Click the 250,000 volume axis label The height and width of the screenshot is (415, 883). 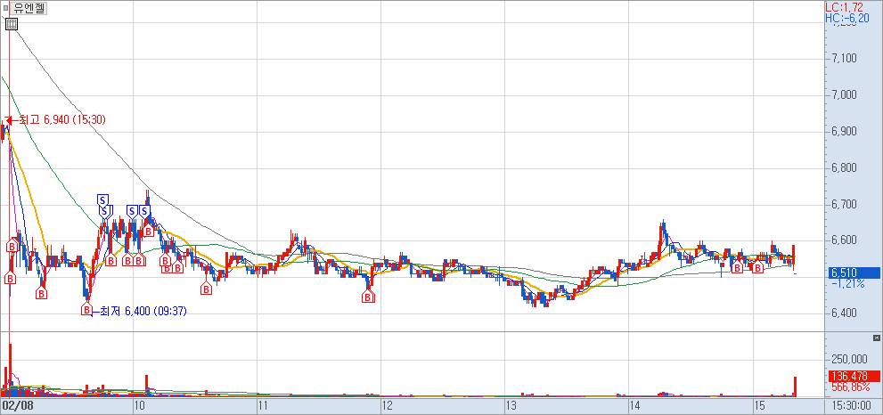849,359
